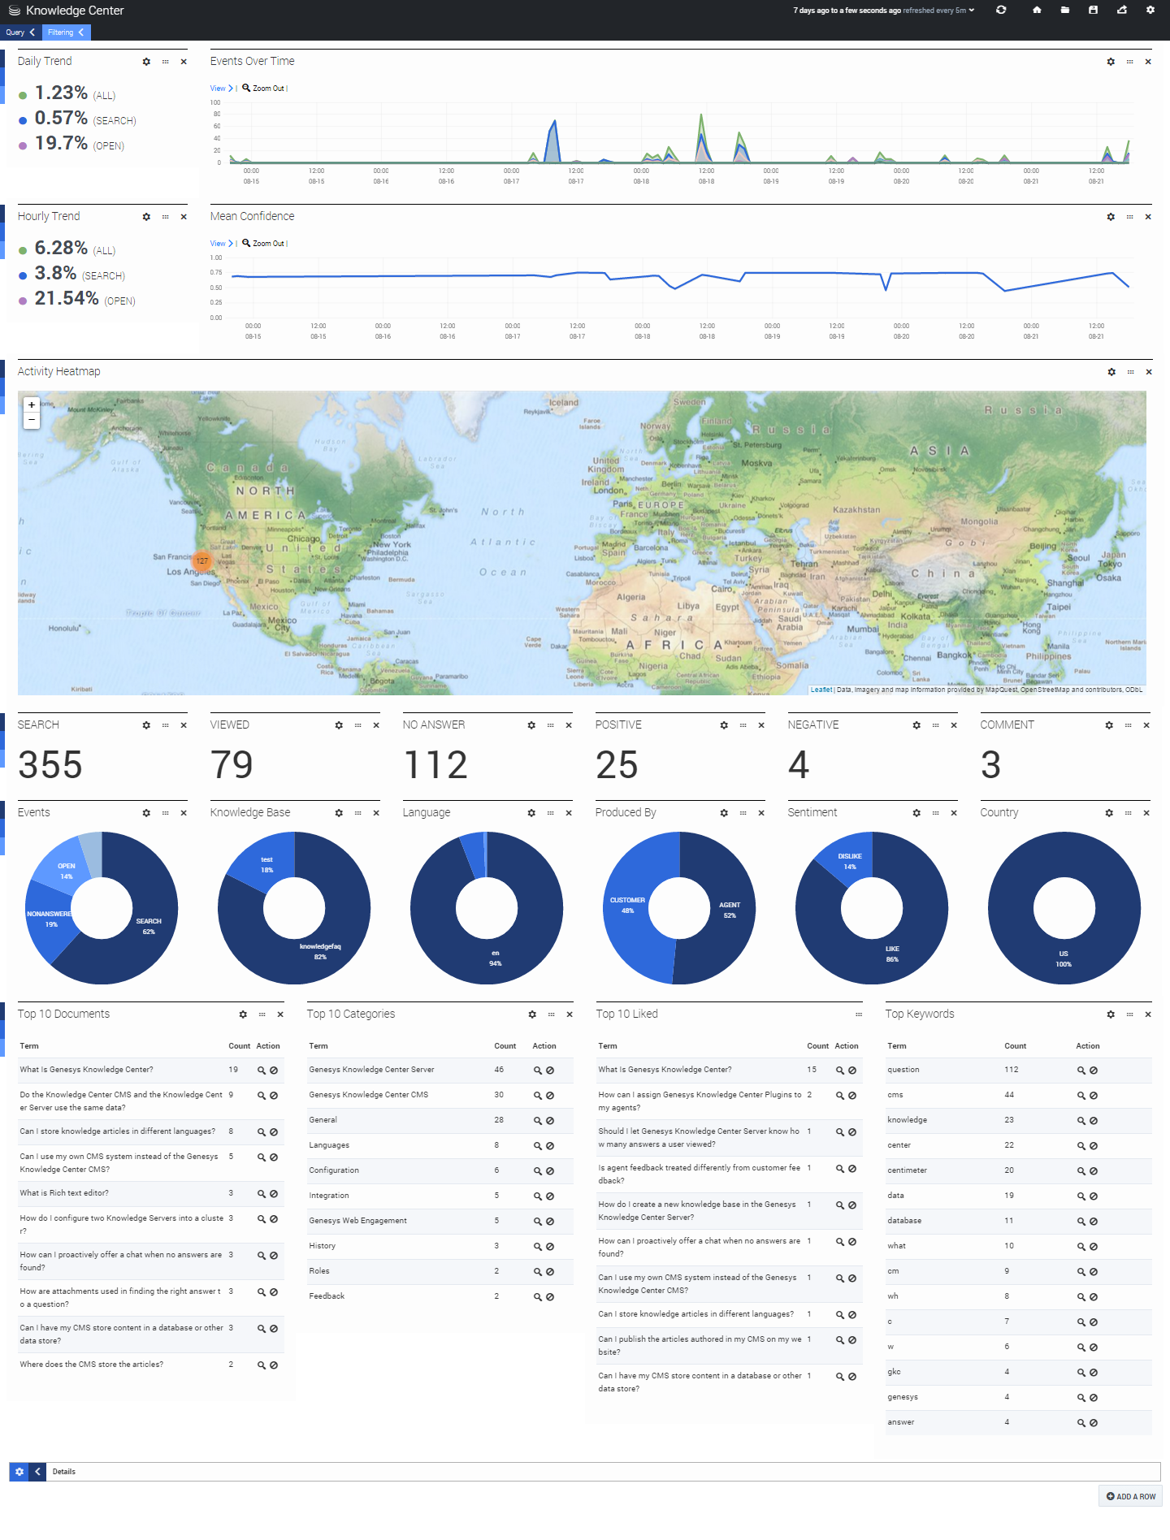The image size is (1170, 1540).
Task: Click the green ALL legend dot in Daily Trend
Action: [x=23, y=96]
